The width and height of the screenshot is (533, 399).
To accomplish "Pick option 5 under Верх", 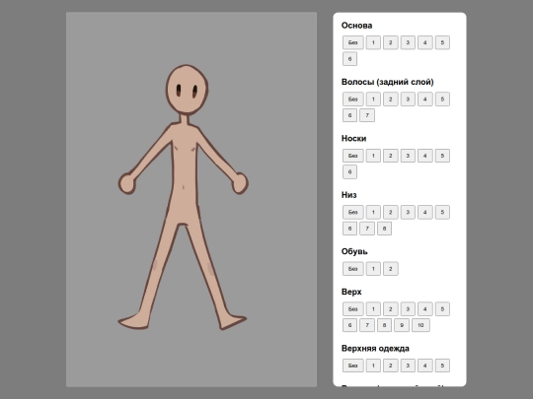I will tap(442, 309).
